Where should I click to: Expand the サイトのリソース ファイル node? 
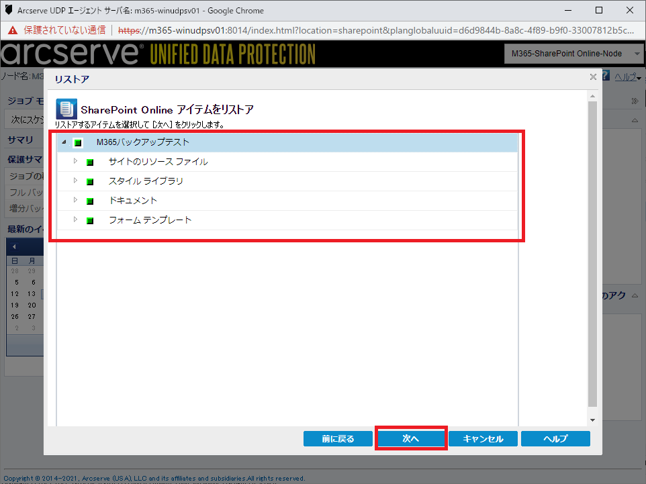[x=75, y=161]
